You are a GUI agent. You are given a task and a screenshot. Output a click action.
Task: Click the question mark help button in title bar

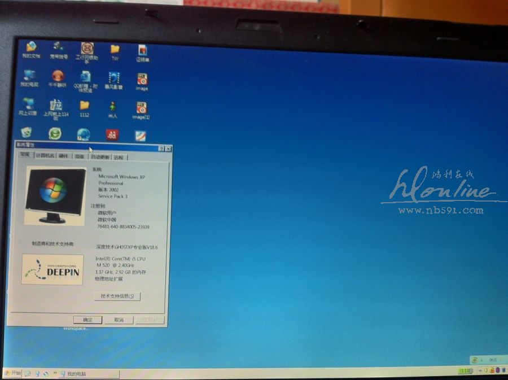161,148
